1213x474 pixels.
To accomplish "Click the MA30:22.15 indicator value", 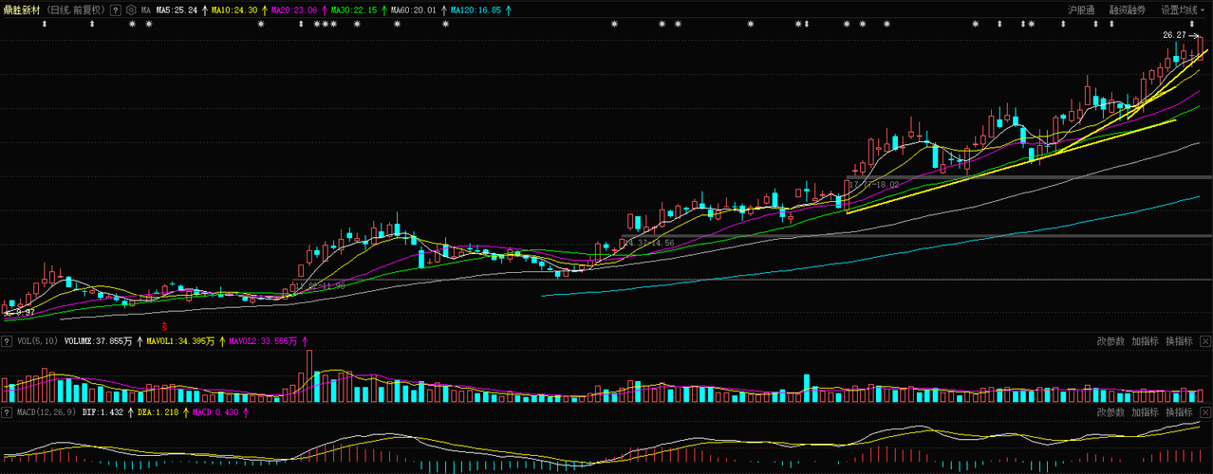I will click(353, 9).
